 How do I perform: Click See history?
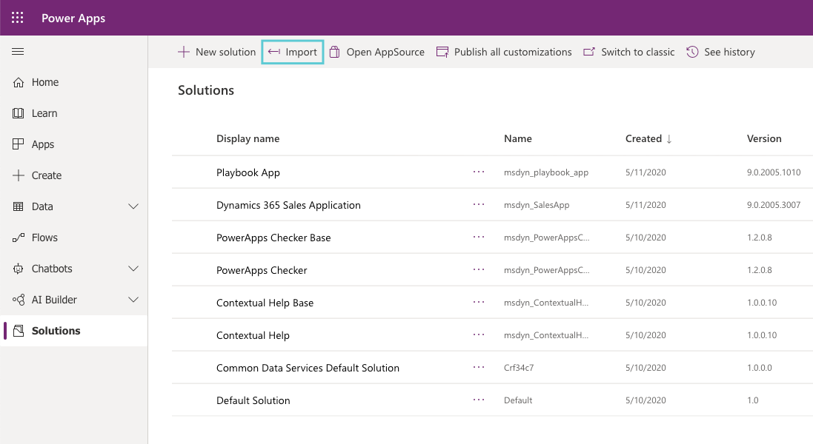pyautogui.click(x=720, y=52)
